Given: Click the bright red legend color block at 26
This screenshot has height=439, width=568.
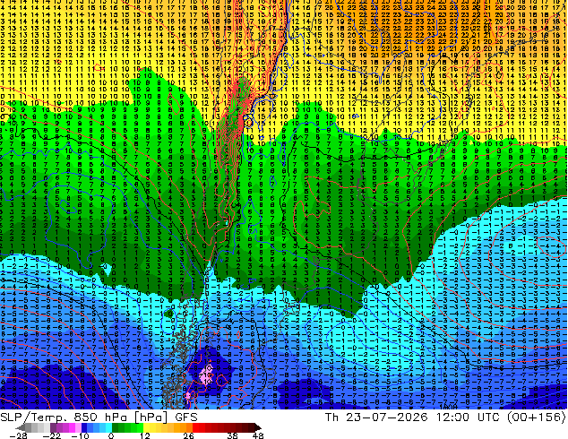Looking at the screenshot, I should click(x=195, y=427).
